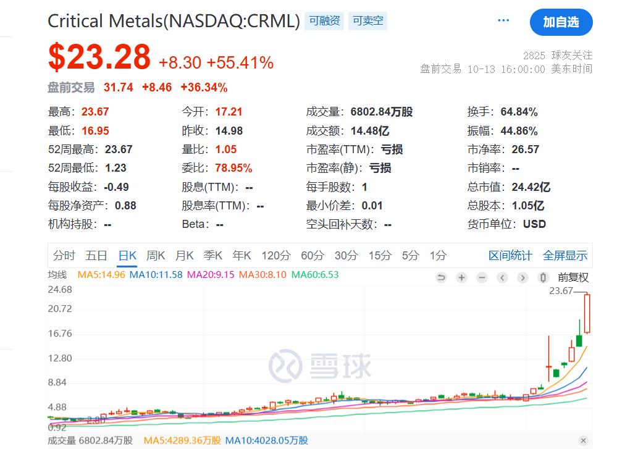This screenshot has height=449, width=617.
Task: Click the 可卖空 short-selling tag
Action: (367, 20)
